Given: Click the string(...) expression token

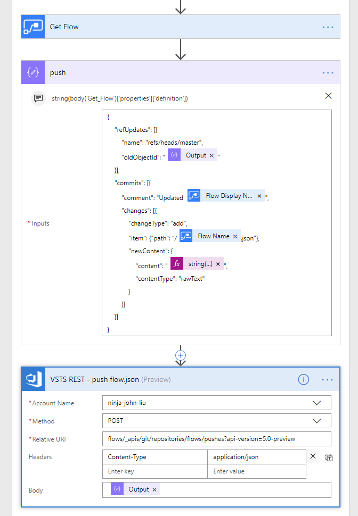Looking at the screenshot, I should tap(200, 264).
